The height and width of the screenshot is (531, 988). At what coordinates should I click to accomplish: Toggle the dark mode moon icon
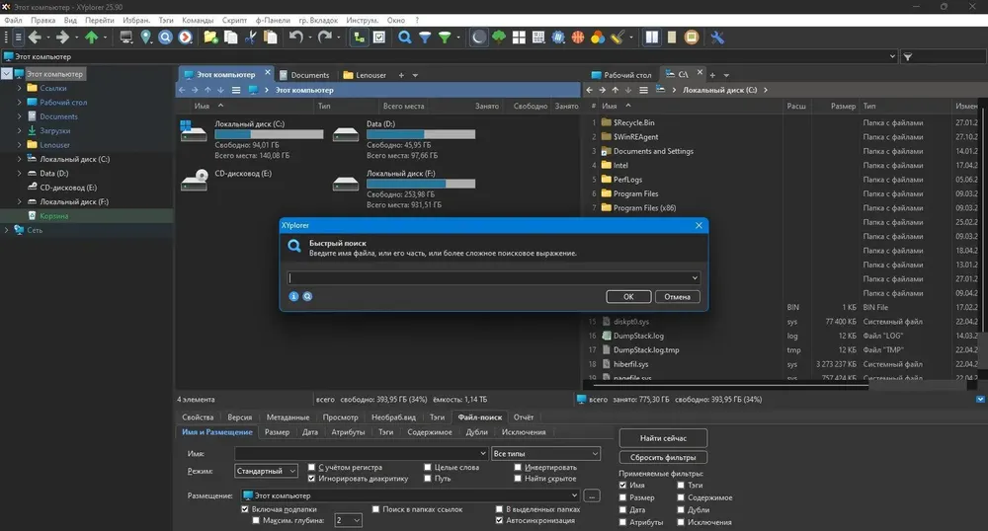tap(479, 38)
